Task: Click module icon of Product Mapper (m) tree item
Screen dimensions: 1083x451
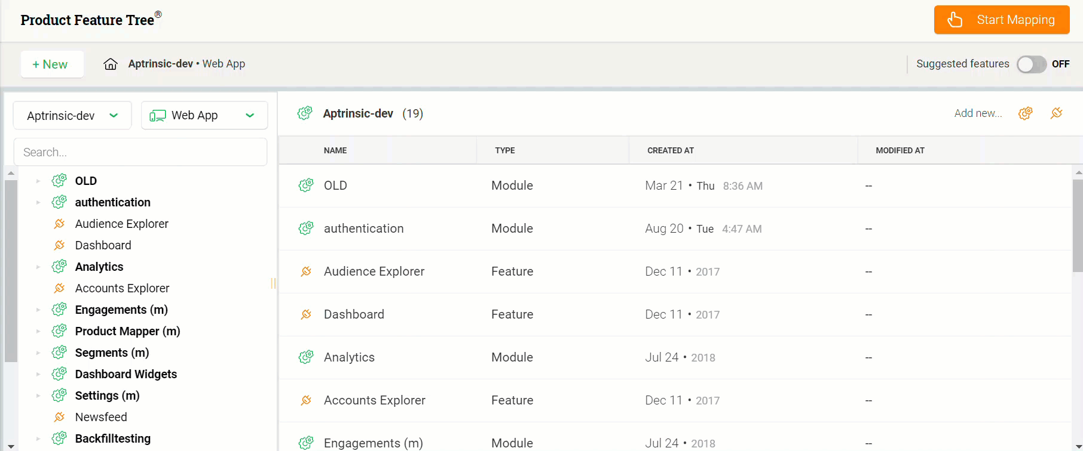Action: click(x=59, y=330)
